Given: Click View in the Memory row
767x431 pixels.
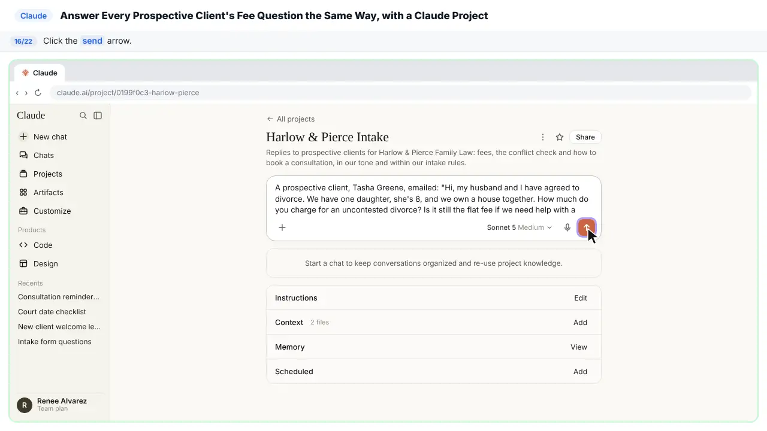Looking at the screenshot, I should click(x=579, y=347).
